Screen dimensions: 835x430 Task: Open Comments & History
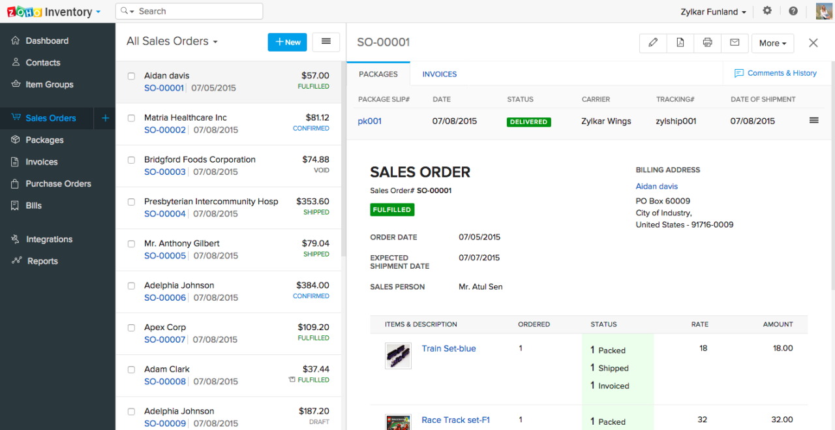(x=777, y=72)
